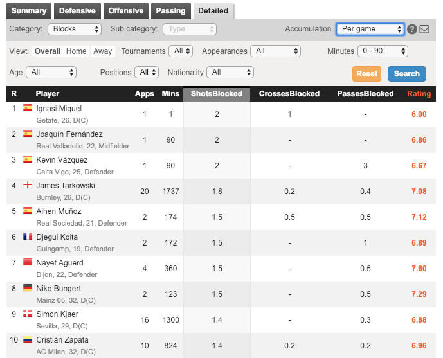Click the envelope mail icon
The image size is (443, 358).
pos(424,30)
